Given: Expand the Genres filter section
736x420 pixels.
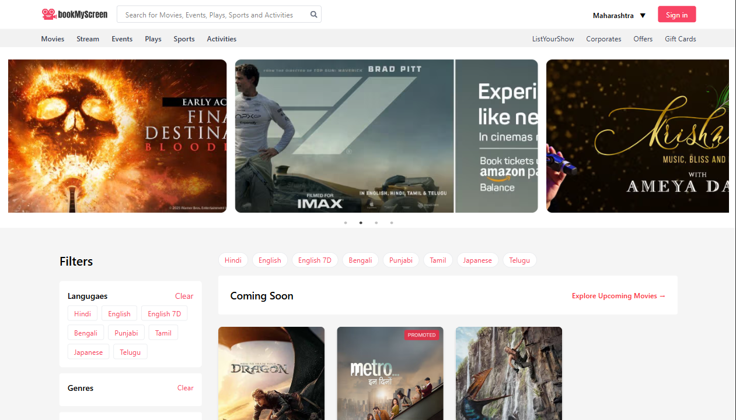Looking at the screenshot, I should (81, 388).
